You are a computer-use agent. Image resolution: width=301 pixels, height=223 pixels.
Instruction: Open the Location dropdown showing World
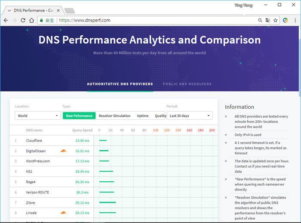[x=38, y=116]
